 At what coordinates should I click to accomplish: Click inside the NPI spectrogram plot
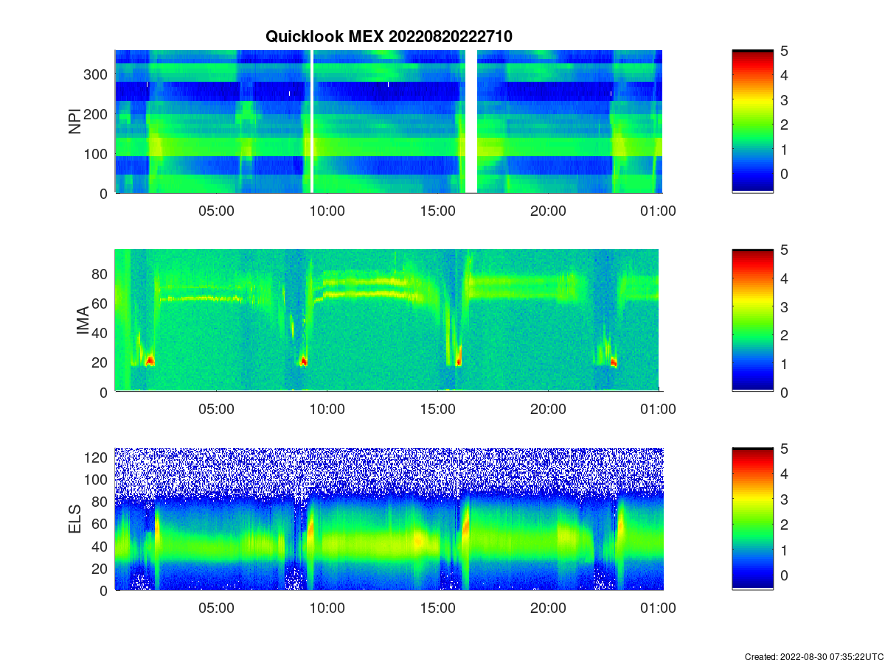(389, 122)
